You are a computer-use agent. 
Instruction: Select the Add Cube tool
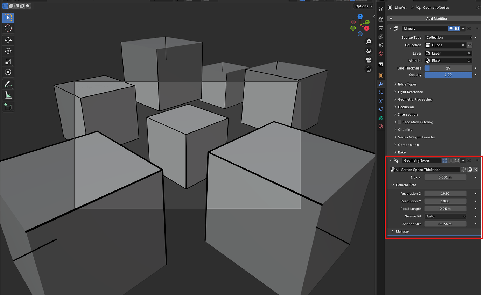pos(8,107)
